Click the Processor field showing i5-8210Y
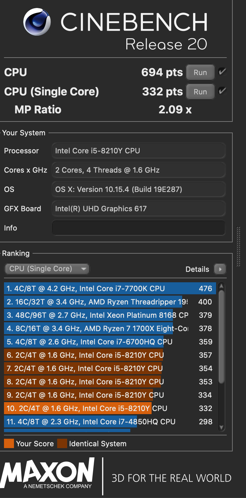Viewport: 246px width, 498px height. coord(139,151)
